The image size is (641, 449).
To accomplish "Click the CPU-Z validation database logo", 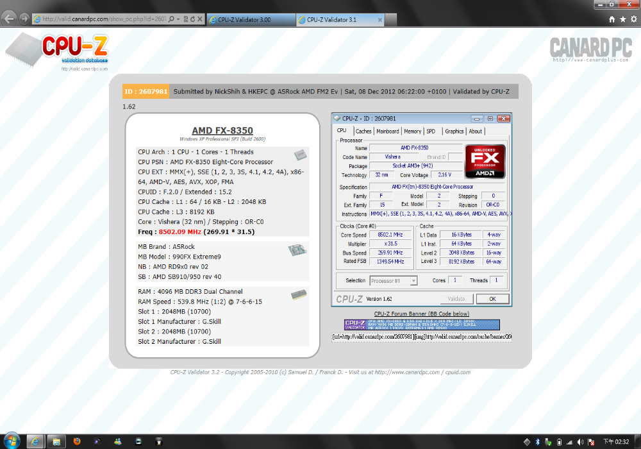I will click(57, 52).
